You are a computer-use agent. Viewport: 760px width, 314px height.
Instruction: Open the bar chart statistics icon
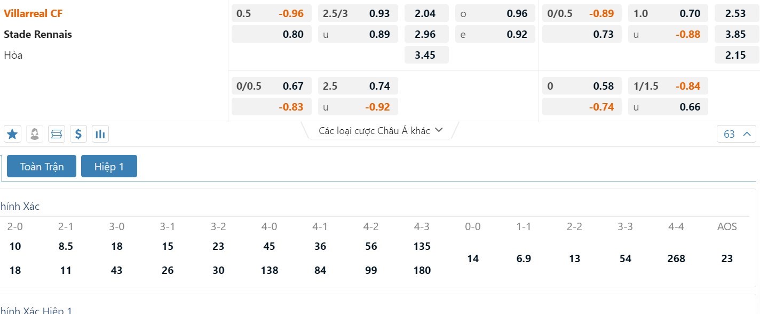100,134
